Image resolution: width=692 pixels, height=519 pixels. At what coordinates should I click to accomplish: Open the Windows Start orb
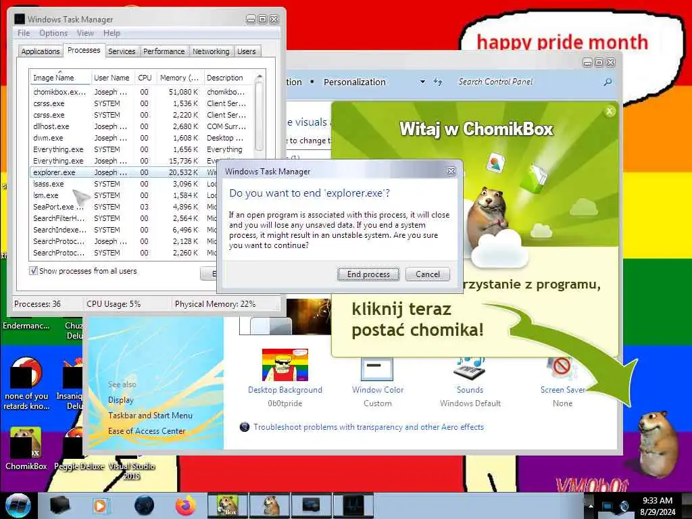click(x=18, y=505)
